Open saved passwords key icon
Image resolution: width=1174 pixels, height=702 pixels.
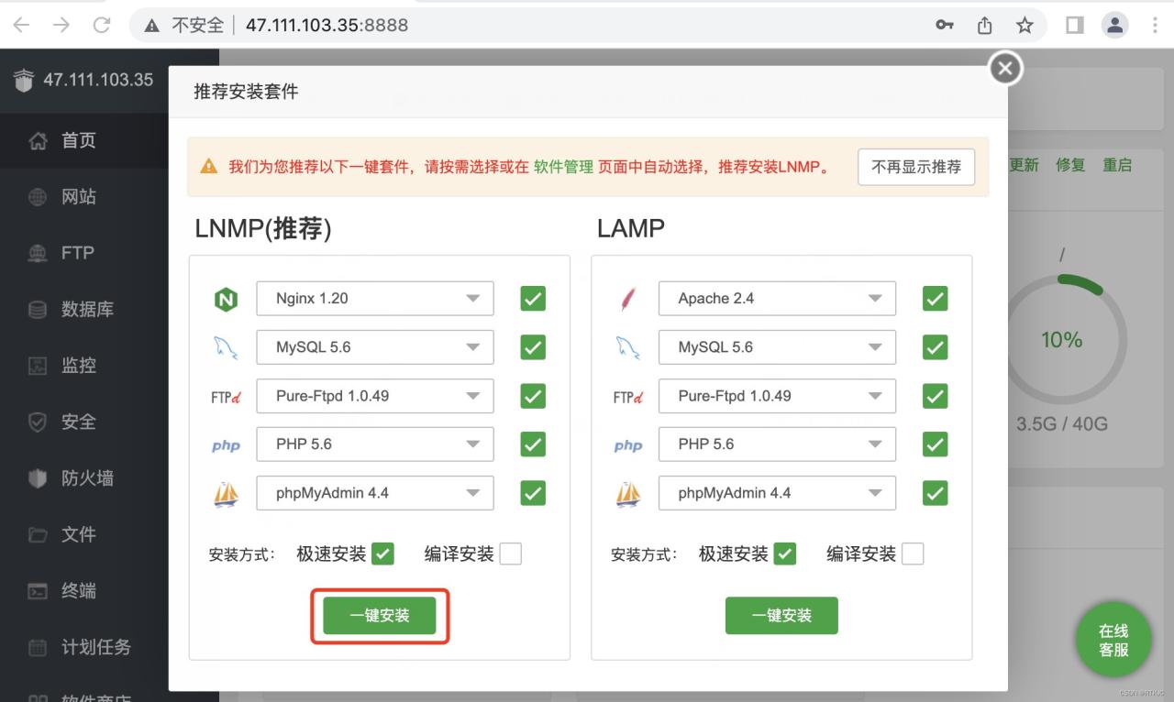945,25
